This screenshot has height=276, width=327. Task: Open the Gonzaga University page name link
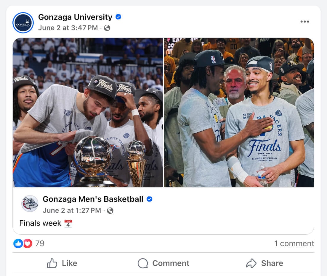coord(75,17)
